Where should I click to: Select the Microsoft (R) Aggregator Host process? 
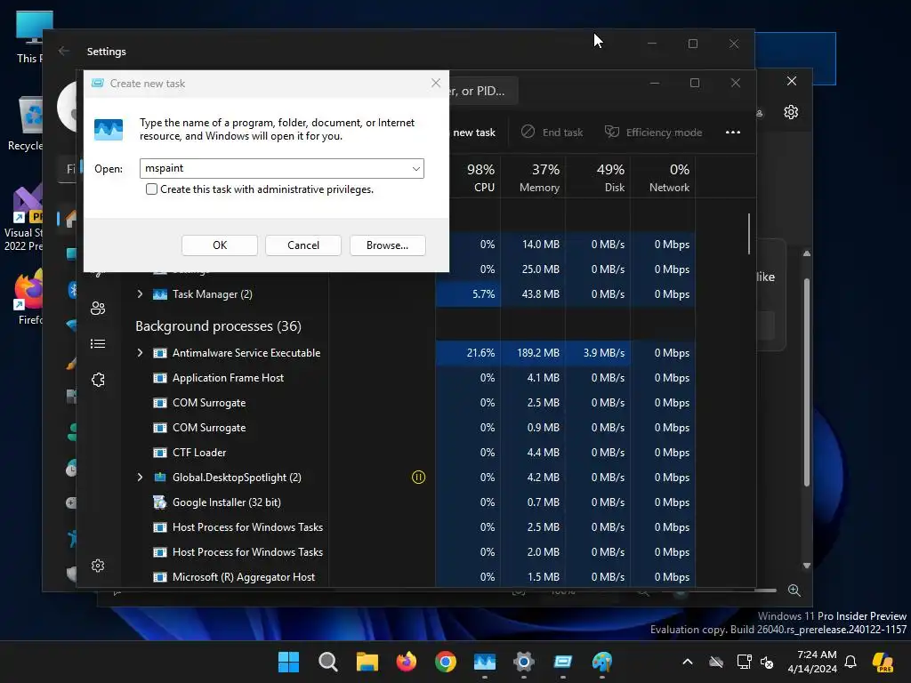click(244, 577)
